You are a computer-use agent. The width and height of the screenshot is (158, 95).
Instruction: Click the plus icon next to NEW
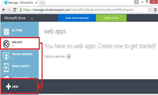click(8, 86)
